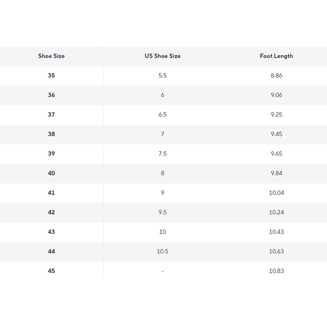Click US shoe size 5.5 value

162,76
